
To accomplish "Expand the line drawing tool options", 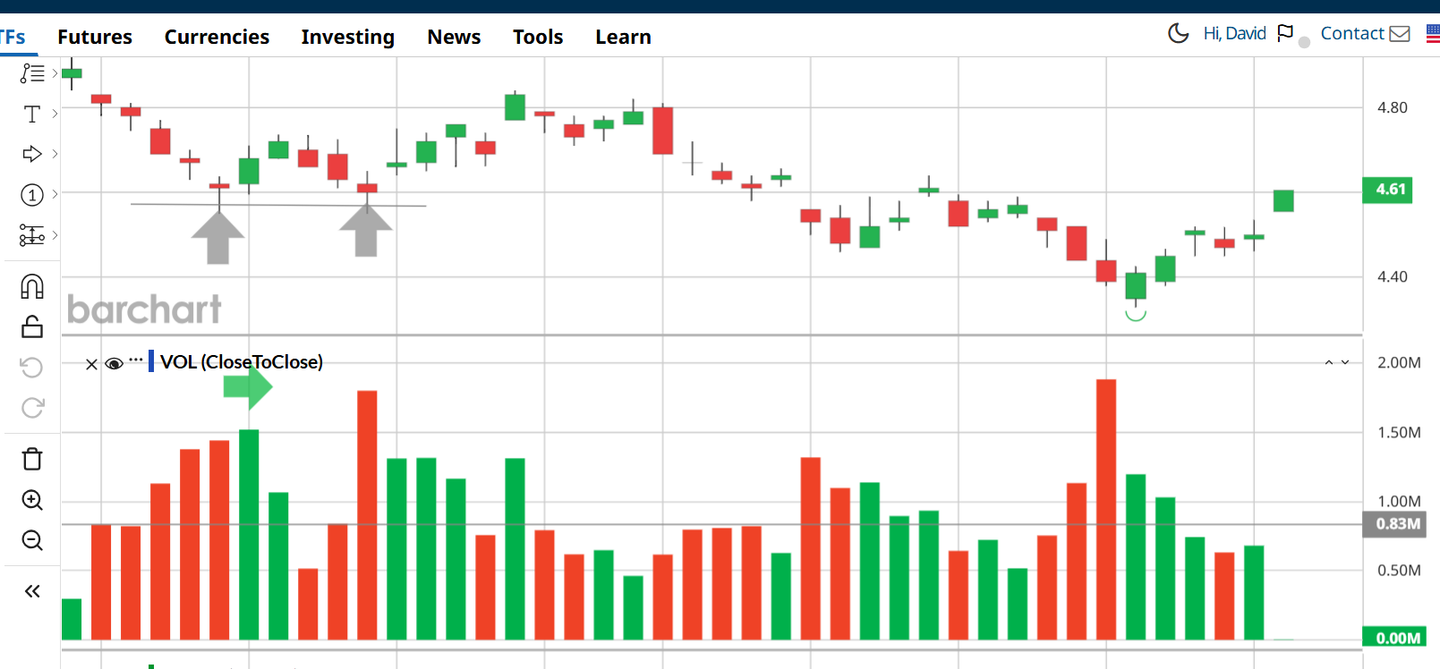I will 55,73.
